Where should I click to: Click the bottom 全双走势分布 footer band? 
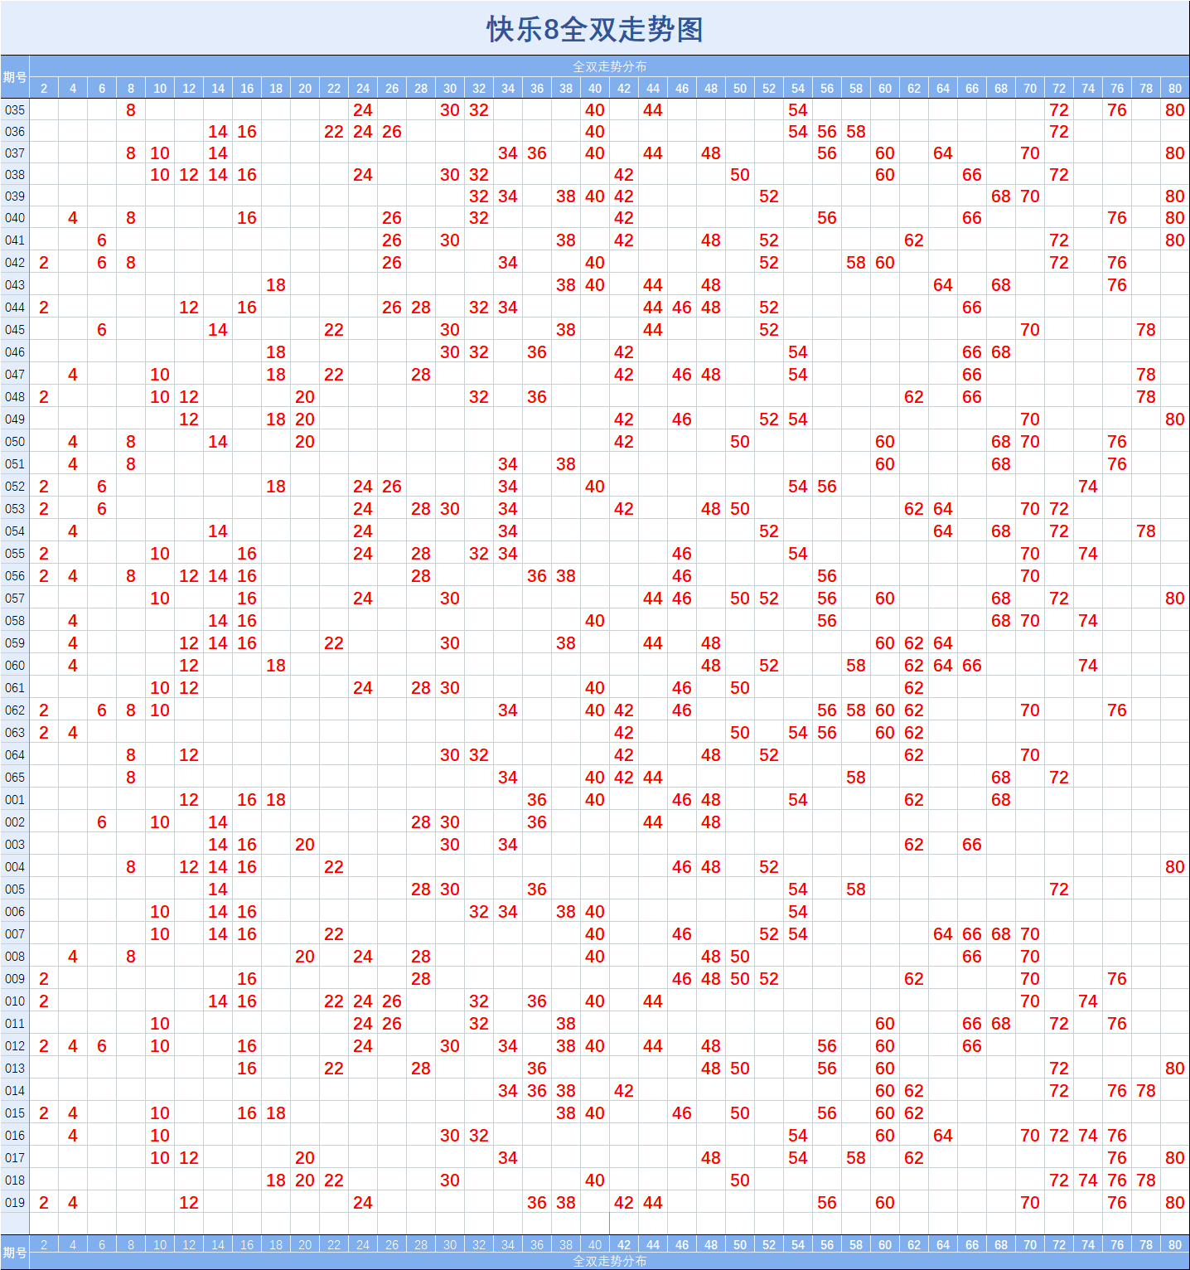click(610, 1261)
